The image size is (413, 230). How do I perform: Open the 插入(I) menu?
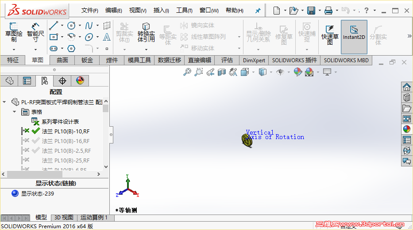pyautogui.click(x=161, y=11)
